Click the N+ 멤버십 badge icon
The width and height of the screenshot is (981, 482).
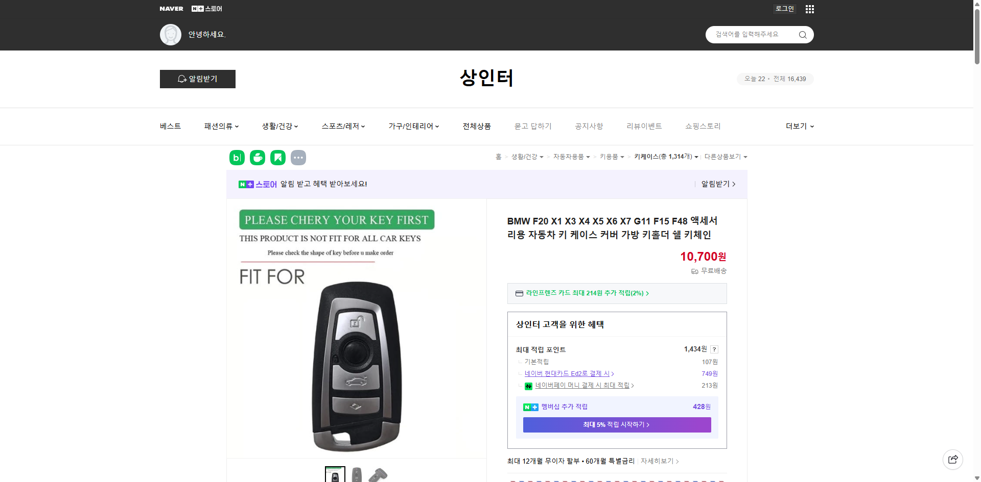pos(530,407)
